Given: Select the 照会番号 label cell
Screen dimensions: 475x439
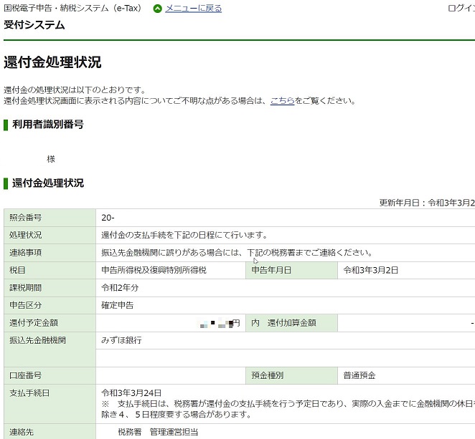Looking at the screenshot, I should point(50,218).
